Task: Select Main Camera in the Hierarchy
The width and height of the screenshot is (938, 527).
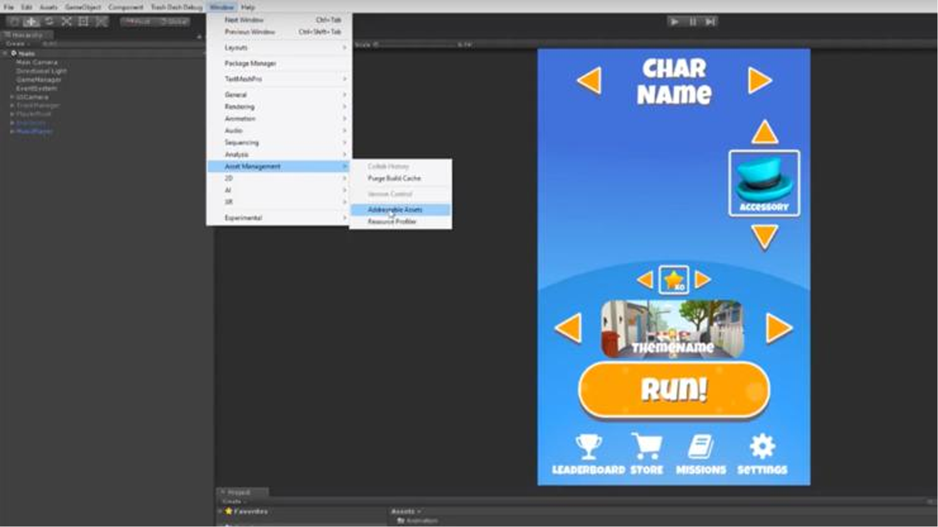Action: point(37,62)
